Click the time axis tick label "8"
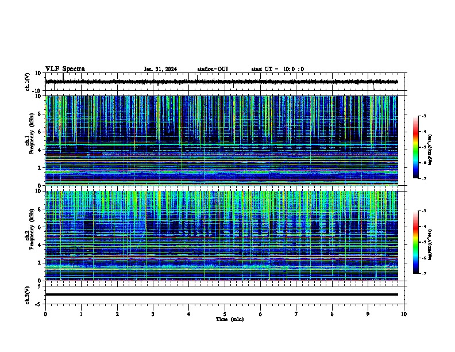Image resolution: width=455 pixels, height=352 pixels. click(332, 314)
